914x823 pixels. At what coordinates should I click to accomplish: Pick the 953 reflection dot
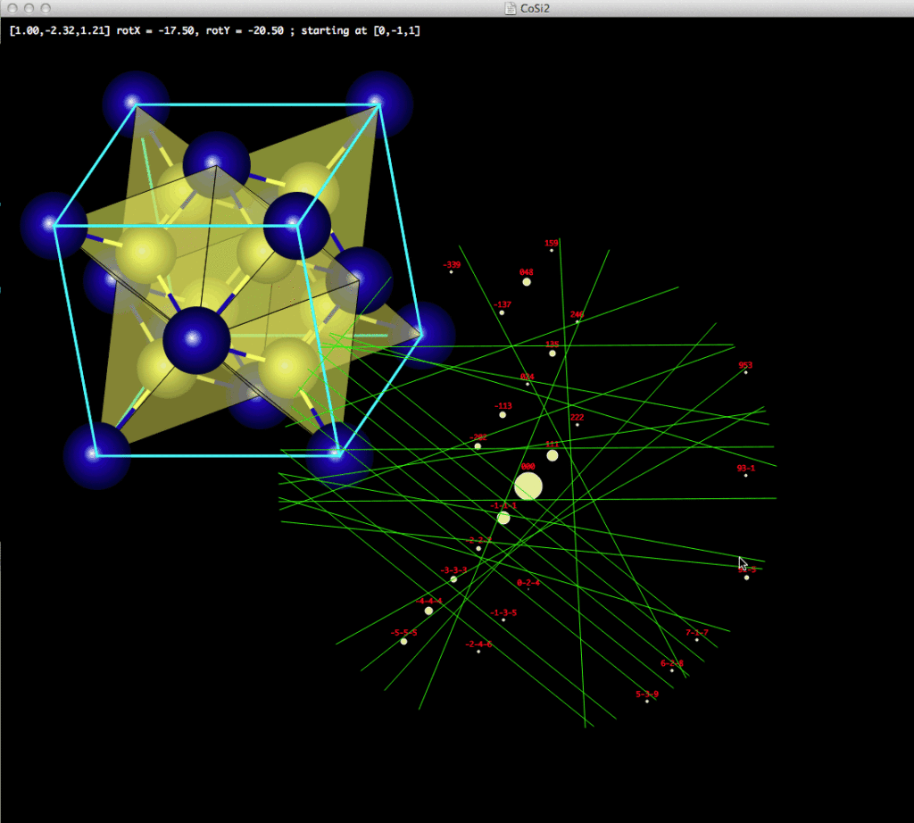(x=746, y=372)
